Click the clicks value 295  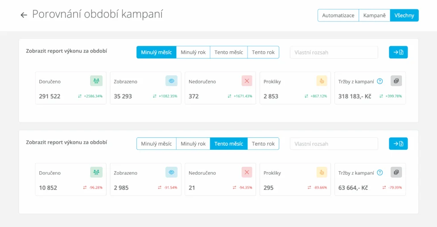click(x=268, y=188)
